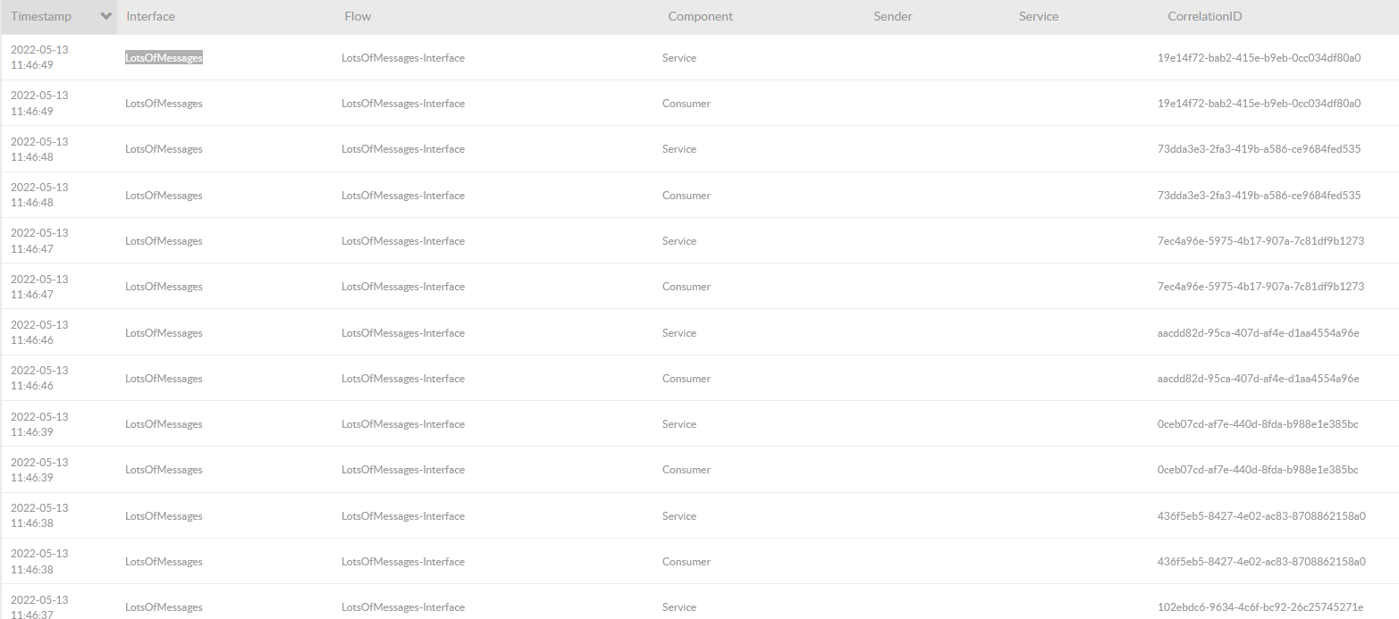Sort by the Interface column header
1399x619 pixels.
(x=150, y=17)
